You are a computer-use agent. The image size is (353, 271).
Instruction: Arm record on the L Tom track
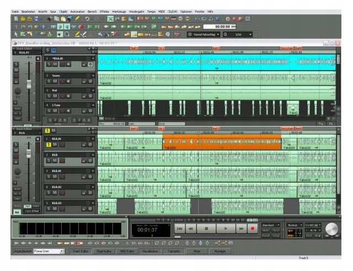coord(62,111)
